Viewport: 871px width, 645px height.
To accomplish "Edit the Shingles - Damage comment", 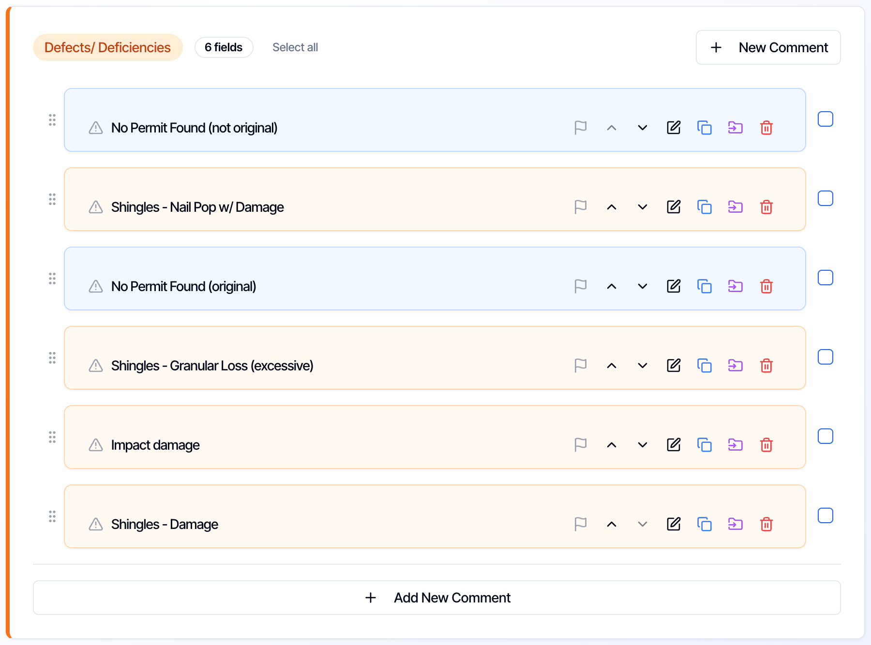I will click(674, 524).
